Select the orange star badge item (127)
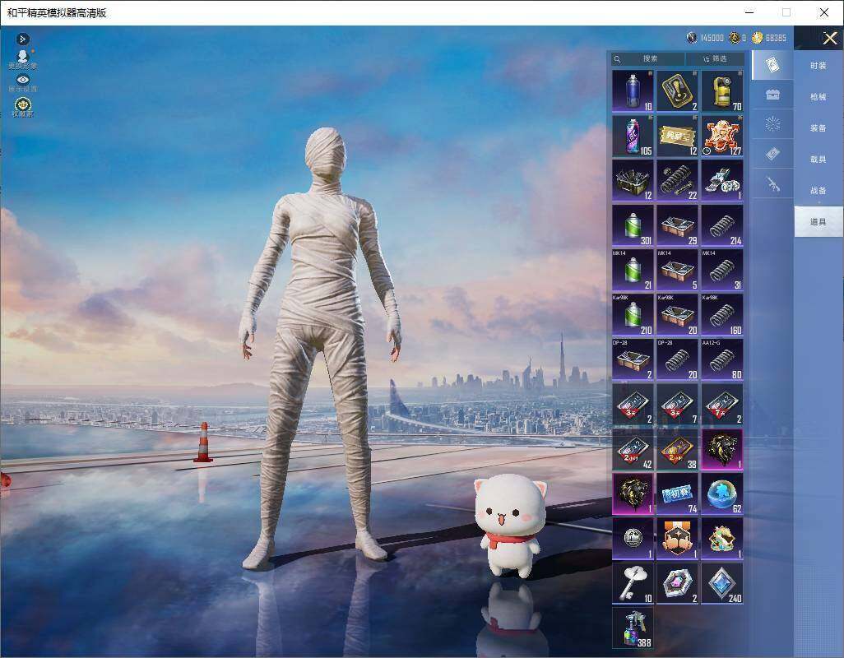This screenshot has height=658, width=844. tap(722, 136)
